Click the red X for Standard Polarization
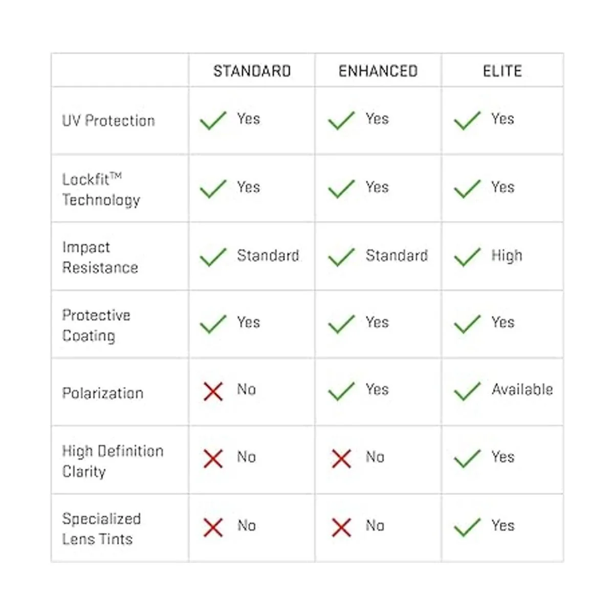This screenshot has height=614, width=614. point(213,391)
